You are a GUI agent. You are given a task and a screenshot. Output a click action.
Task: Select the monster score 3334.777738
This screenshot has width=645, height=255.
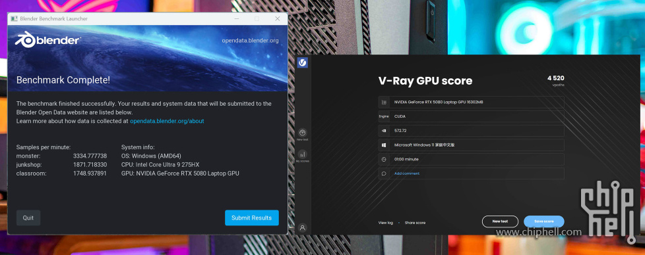point(90,156)
